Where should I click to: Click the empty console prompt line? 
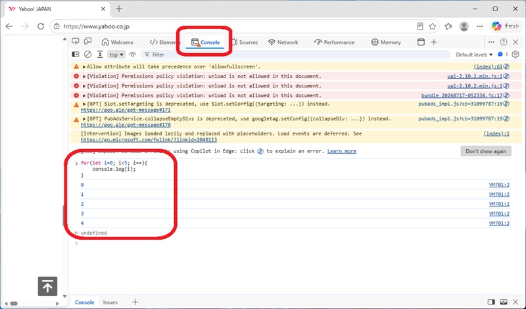pyautogui.click(x=295, y=243)
